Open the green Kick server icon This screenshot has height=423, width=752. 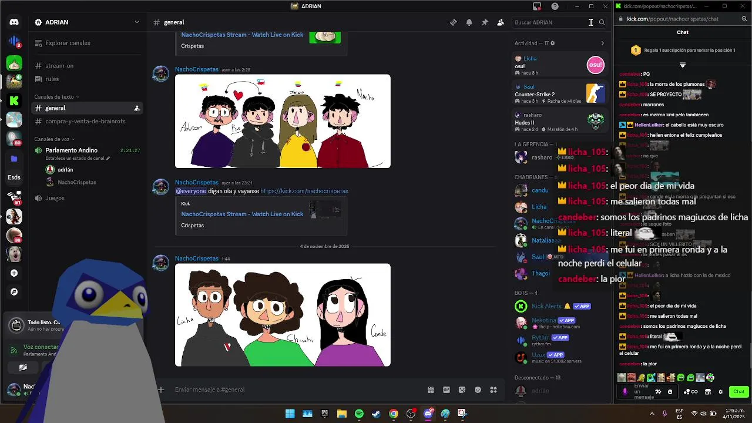pos(14,101)
